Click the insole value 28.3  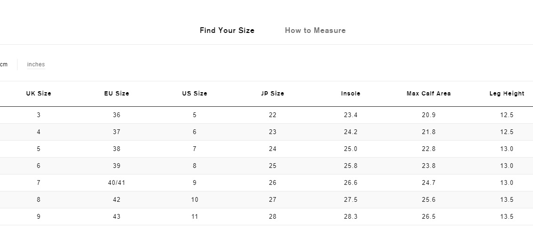tap(350, 217)
